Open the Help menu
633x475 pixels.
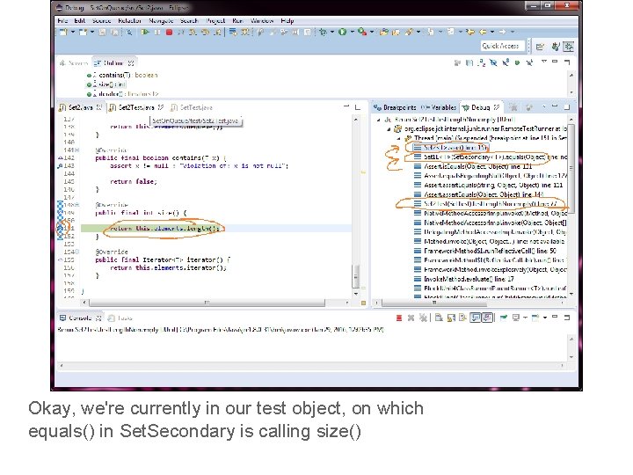tap(287, 20)
